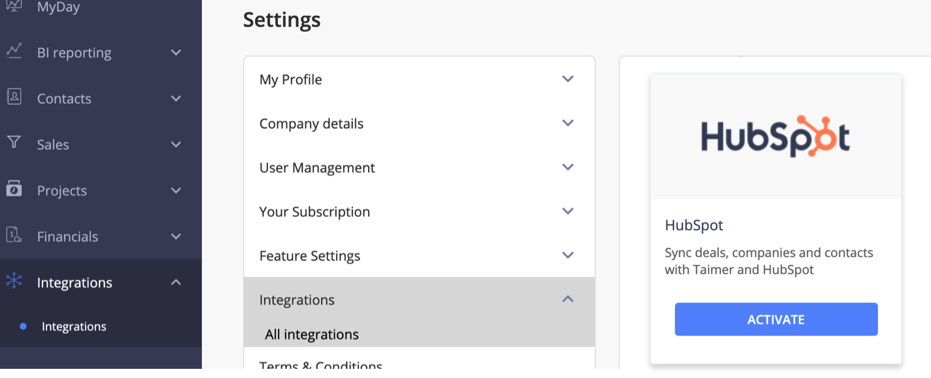
Task: Expand the Contacts sidebar chevron
Action: (x=176, y=98)
